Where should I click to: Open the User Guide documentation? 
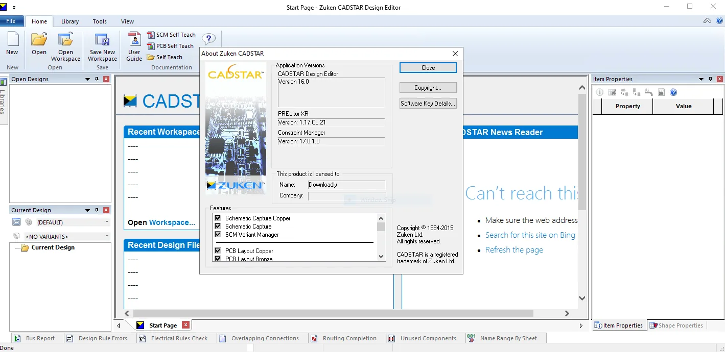click(134, 46)
